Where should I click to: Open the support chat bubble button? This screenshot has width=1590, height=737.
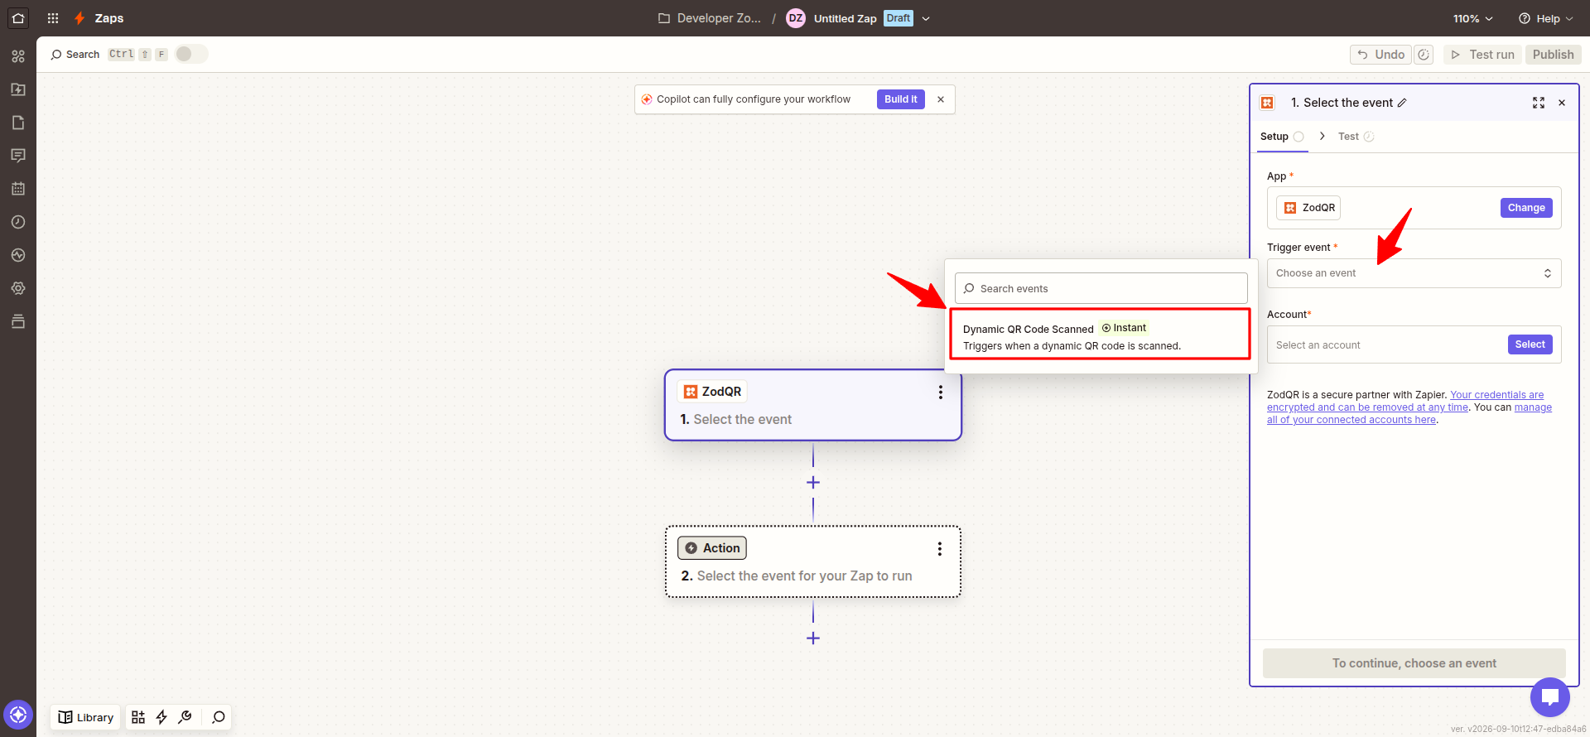tap(1550, 696)
